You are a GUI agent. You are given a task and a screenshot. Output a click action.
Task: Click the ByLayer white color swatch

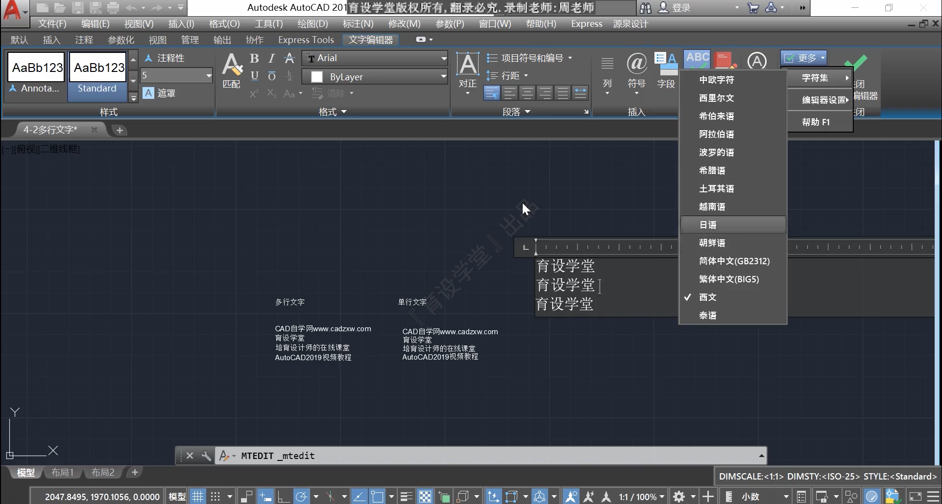[317, 77]
